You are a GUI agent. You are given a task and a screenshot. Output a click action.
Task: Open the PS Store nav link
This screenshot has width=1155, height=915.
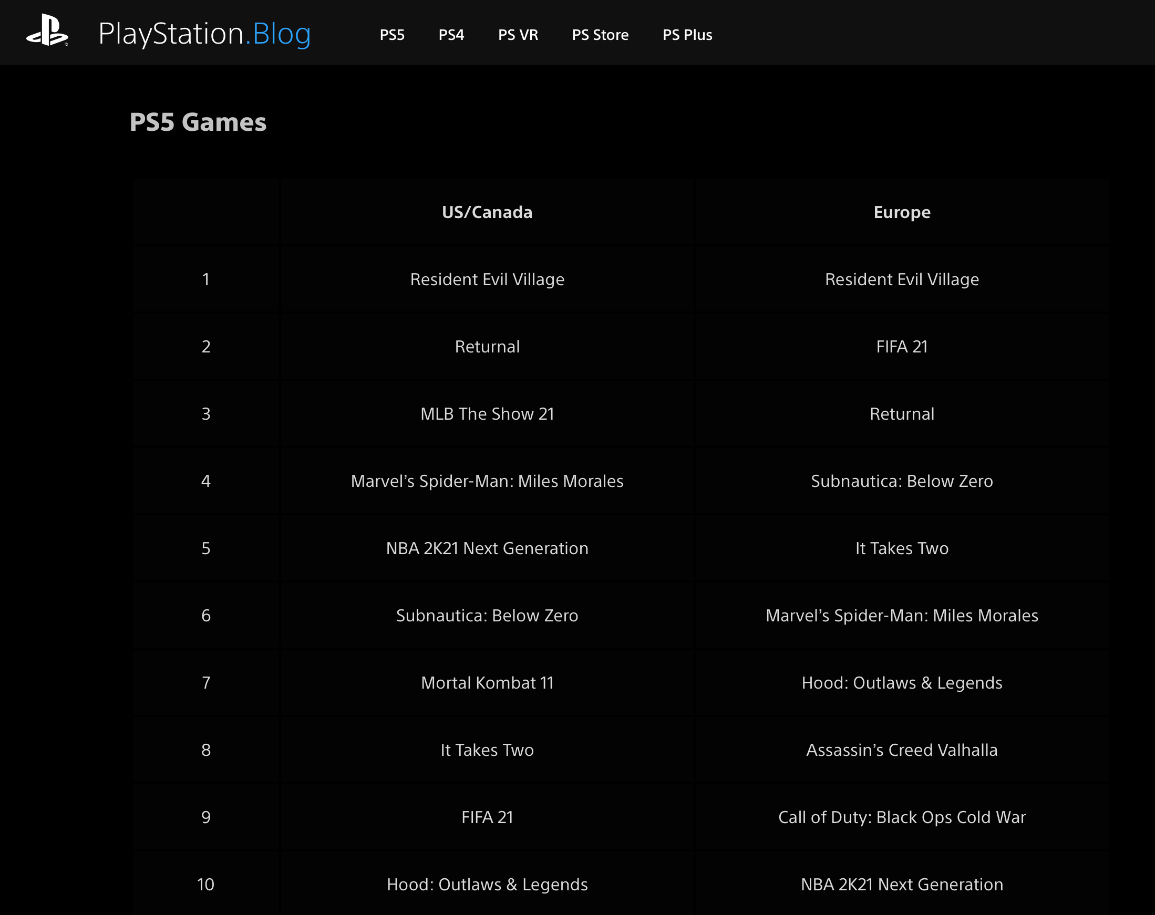(600, 35)
